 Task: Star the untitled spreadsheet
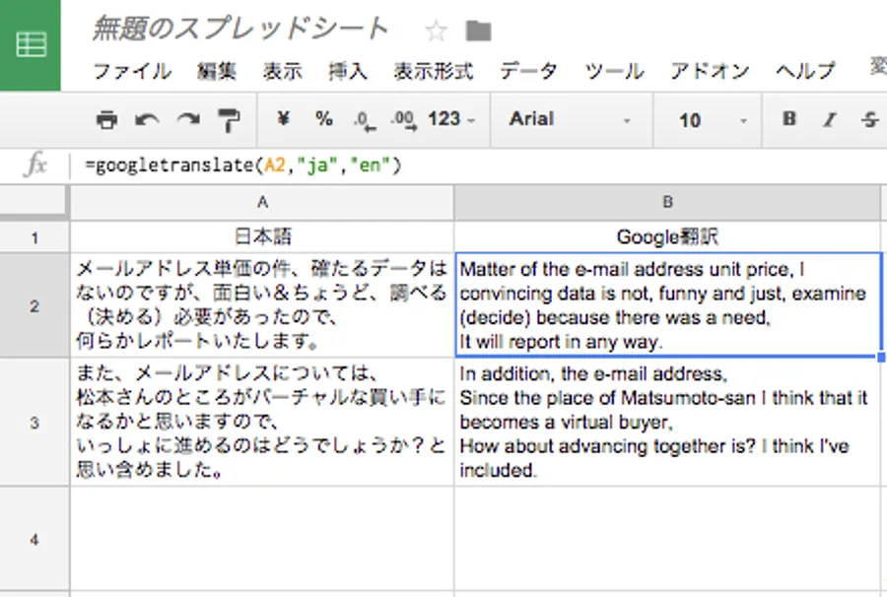(436, 31)
